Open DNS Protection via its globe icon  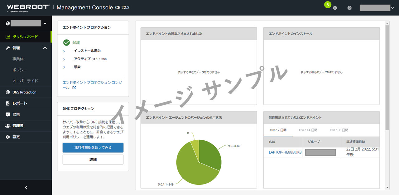pyautogui.click(x=8, y=92)
